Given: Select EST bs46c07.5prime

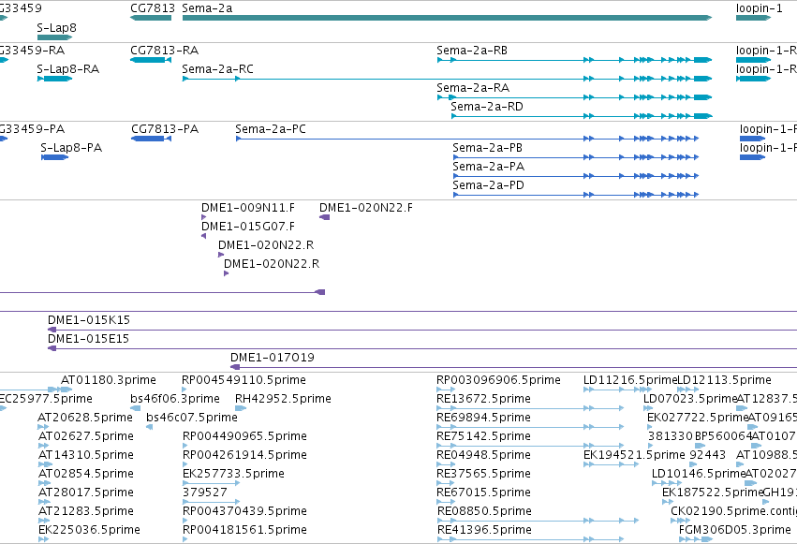Looking at the screenshot, I should click(x=150, y=427).
